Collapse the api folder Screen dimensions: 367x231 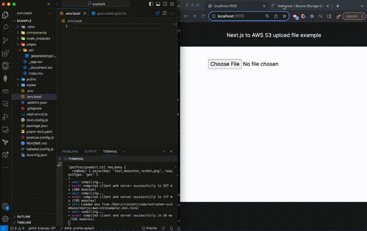(20, 50)
